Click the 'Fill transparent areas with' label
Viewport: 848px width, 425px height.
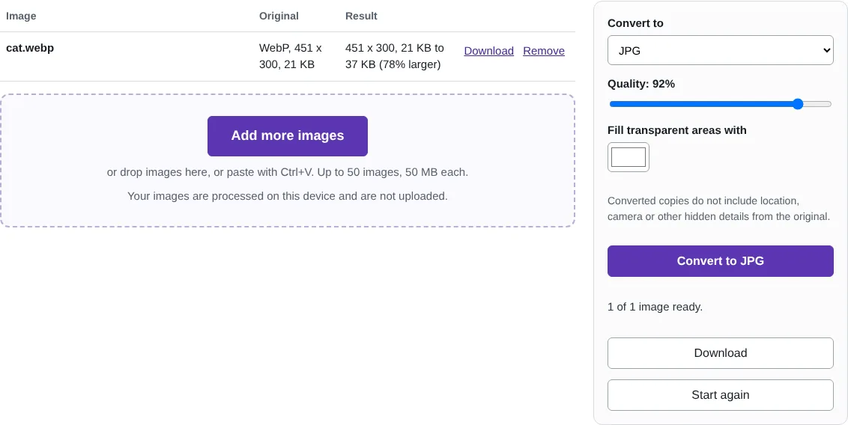(676, 130)
